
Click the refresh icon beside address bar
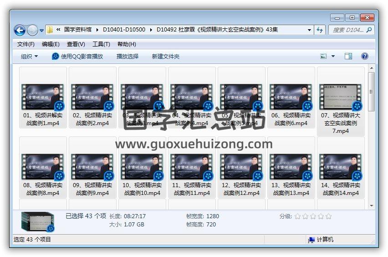click(x=320, y=30)
